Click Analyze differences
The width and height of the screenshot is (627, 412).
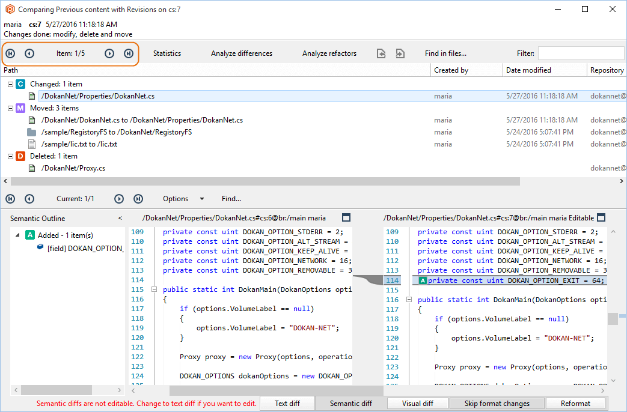click(242, 53)
